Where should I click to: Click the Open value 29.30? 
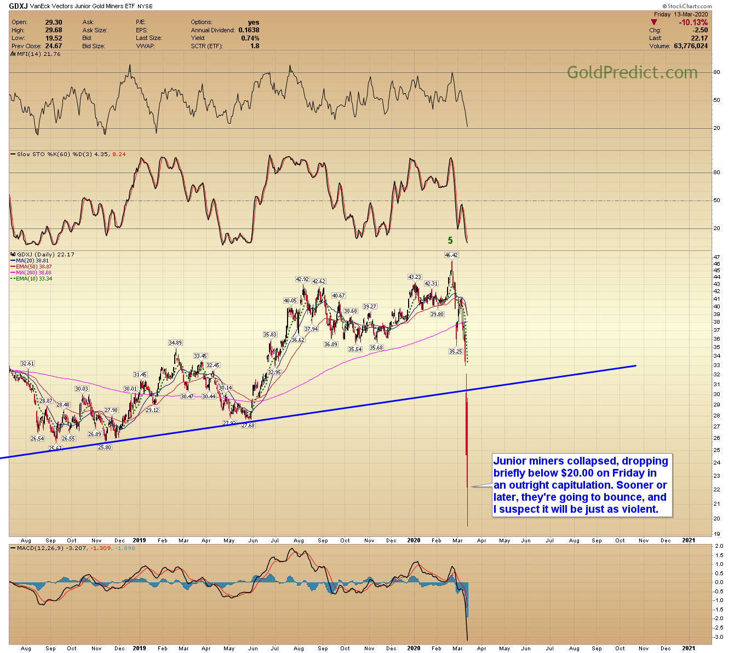point(53,22)
